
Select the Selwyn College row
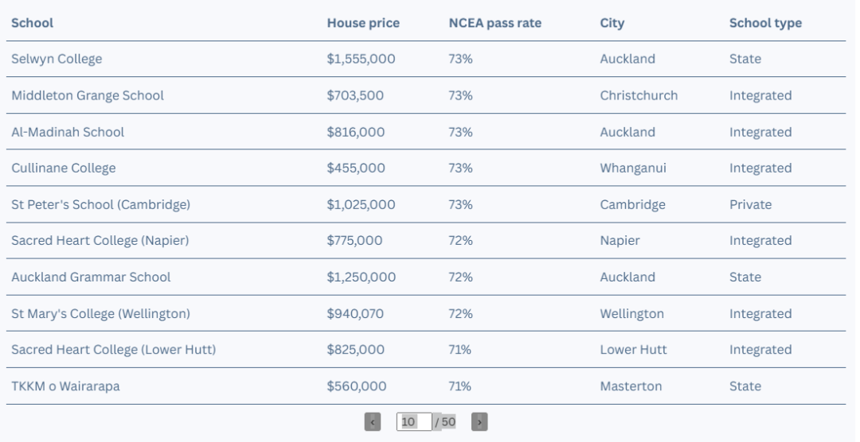426,59
